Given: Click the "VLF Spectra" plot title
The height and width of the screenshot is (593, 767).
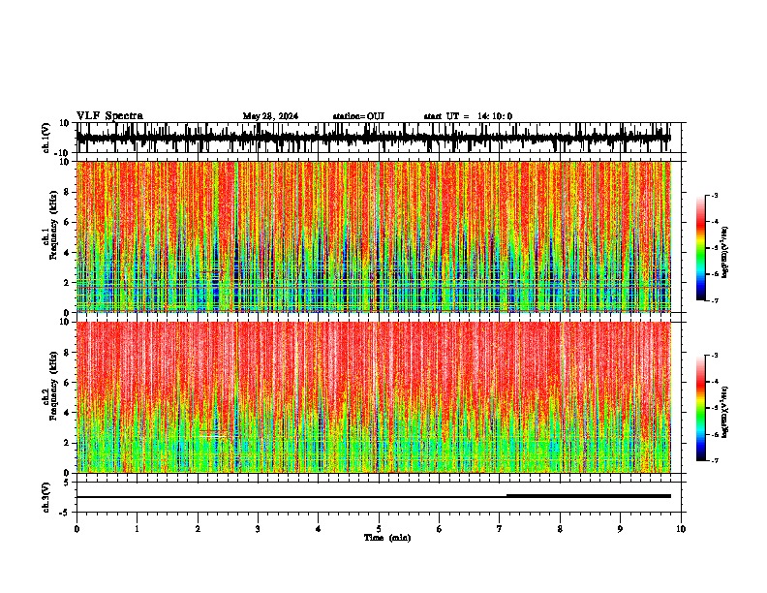Looking at the screenshot, I should pos(109,116).
